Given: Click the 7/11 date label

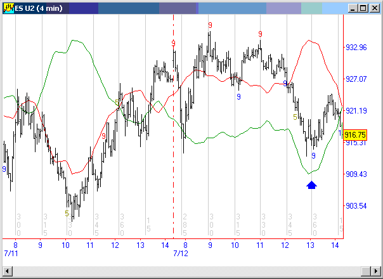Looking at the screenshot, I should click(x=11, y=253).
